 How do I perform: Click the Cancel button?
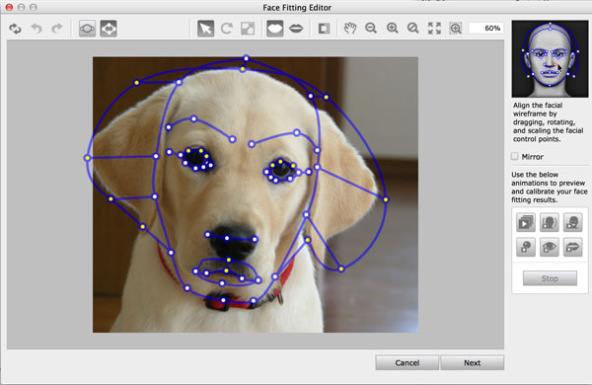(407, 362)
